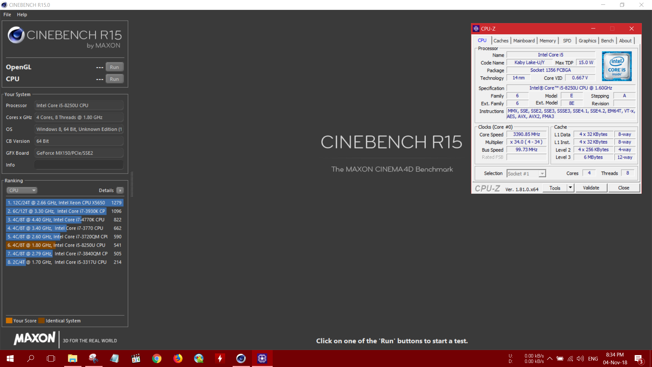This screenshot has width=652, height=367.
Task: Click the Close button in CPU-Z
Action: (x=624, y=188)
